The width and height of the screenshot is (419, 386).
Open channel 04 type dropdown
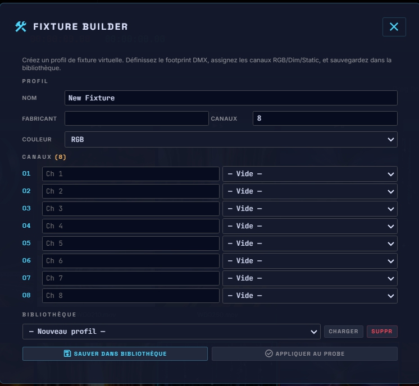tap(310, 226)
